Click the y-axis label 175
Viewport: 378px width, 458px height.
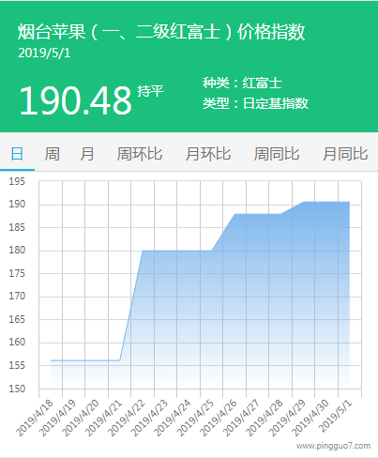[17, 273]
